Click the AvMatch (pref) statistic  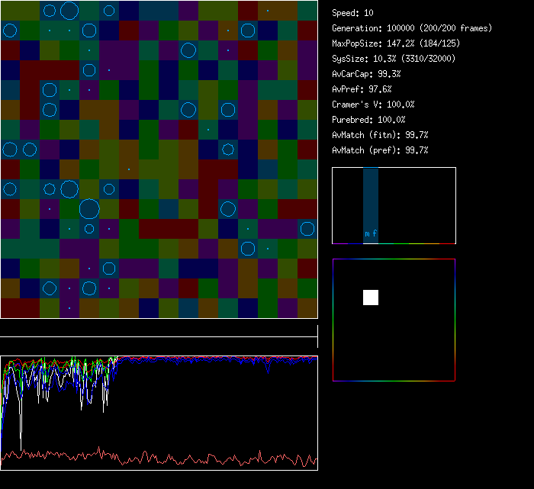(x=380, y=150)
